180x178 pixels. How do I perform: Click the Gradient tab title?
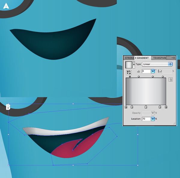tap(143, 58)
